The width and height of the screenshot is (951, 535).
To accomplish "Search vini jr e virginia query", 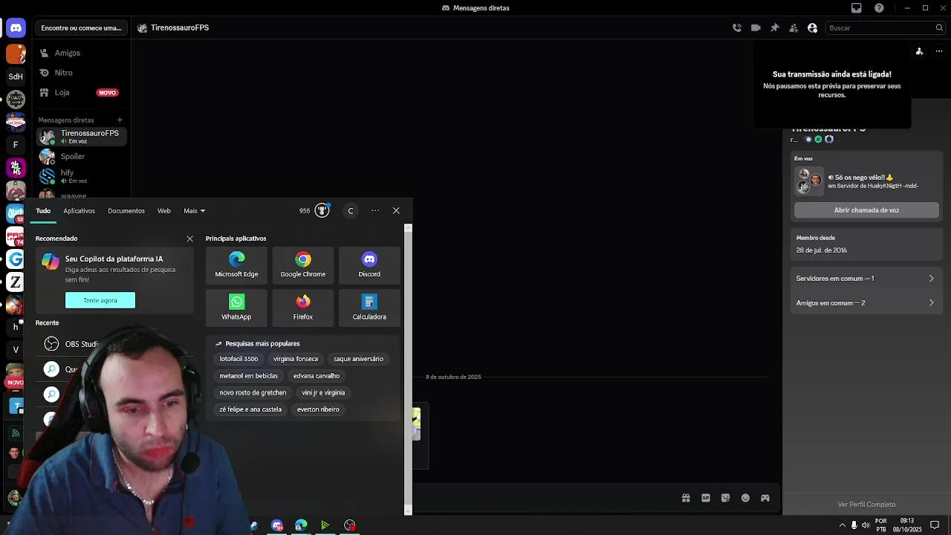I will (x=323, y=392).
